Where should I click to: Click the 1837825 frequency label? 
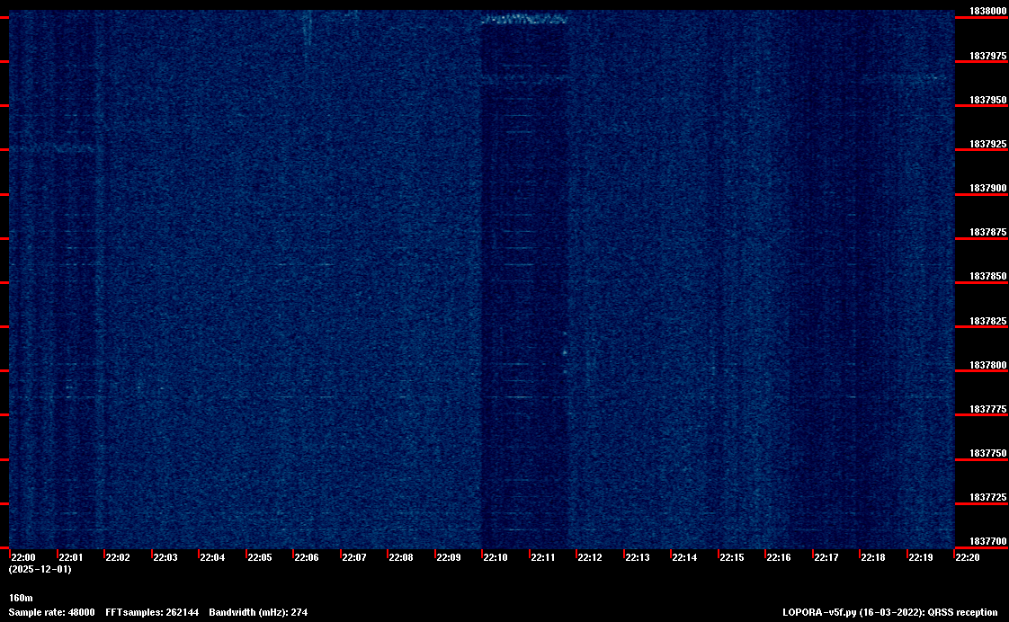point(987,321)
